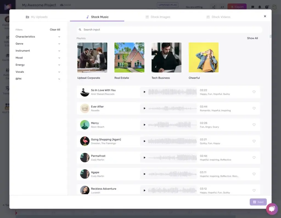Open the Real Estate playlist thumbnail
The width and height of the screenshot is (281, 218).
pyautogui.click(x=129, y=57)
